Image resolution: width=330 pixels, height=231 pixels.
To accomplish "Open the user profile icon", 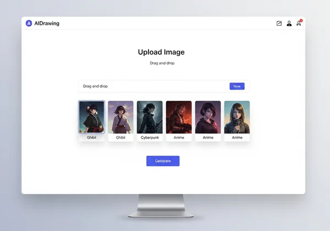I will (289, 23).
